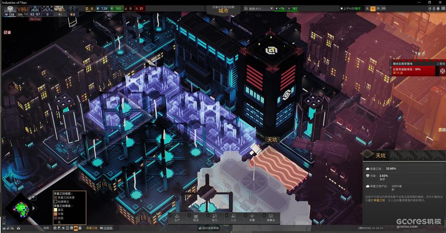Click the rebel threat level 91% banner
The width and height of the screenshot is (446, 233).
point(413,71)
